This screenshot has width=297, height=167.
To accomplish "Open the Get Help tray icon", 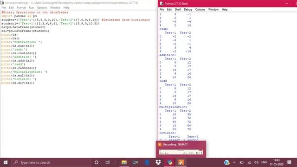I will (x=227, y=162).
